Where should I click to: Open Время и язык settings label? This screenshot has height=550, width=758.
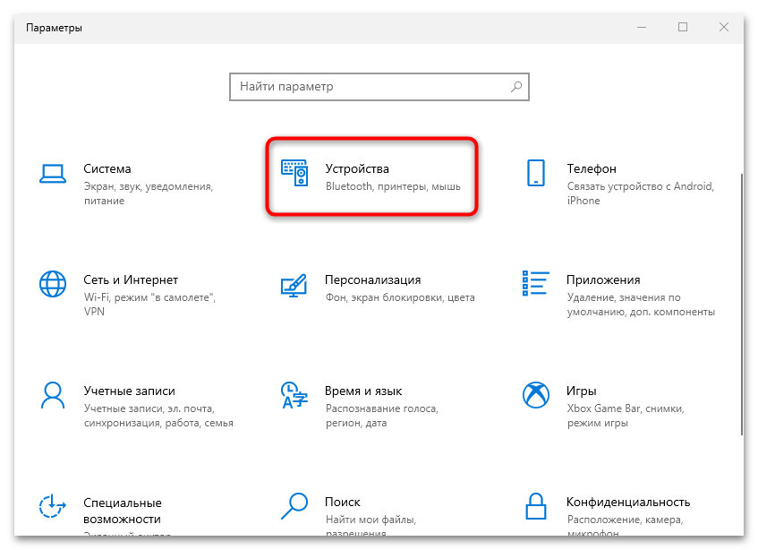pos(363,391)
